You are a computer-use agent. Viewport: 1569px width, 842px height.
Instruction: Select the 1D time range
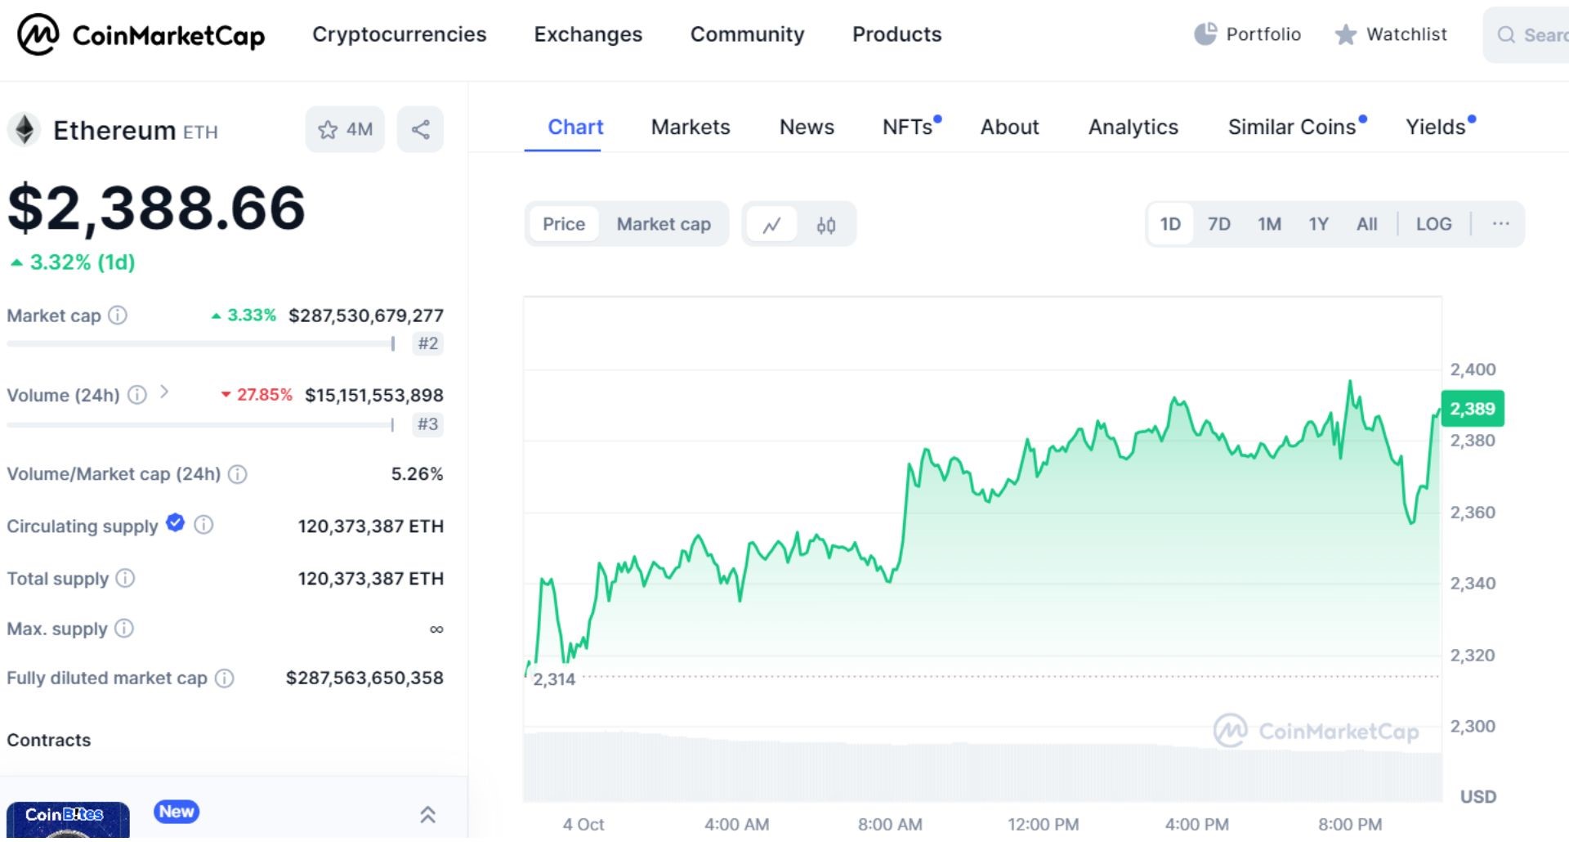click(1170, 224)
